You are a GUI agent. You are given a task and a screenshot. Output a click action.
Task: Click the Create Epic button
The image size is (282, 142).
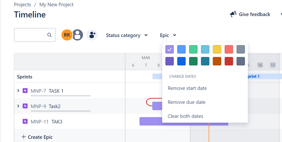point(37,137)
